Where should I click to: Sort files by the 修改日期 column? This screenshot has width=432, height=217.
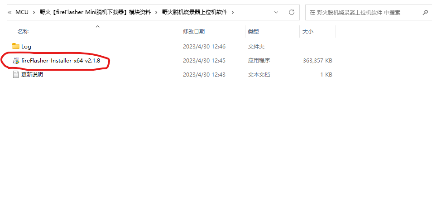point(194,32)
